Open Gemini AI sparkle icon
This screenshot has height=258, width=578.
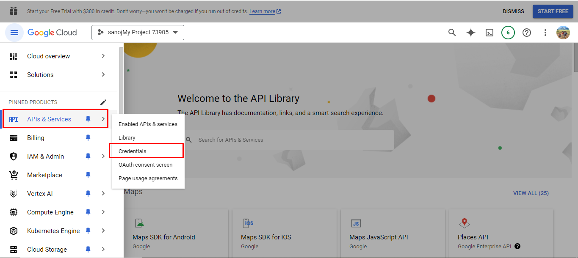tap(471, 33)
